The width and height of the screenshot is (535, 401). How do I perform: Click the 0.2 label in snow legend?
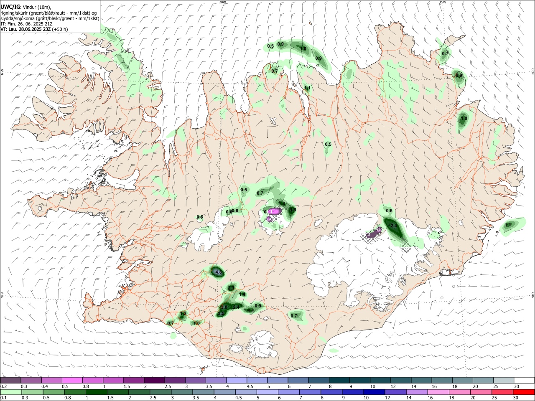pyautogui.click(x=3, y=387)
